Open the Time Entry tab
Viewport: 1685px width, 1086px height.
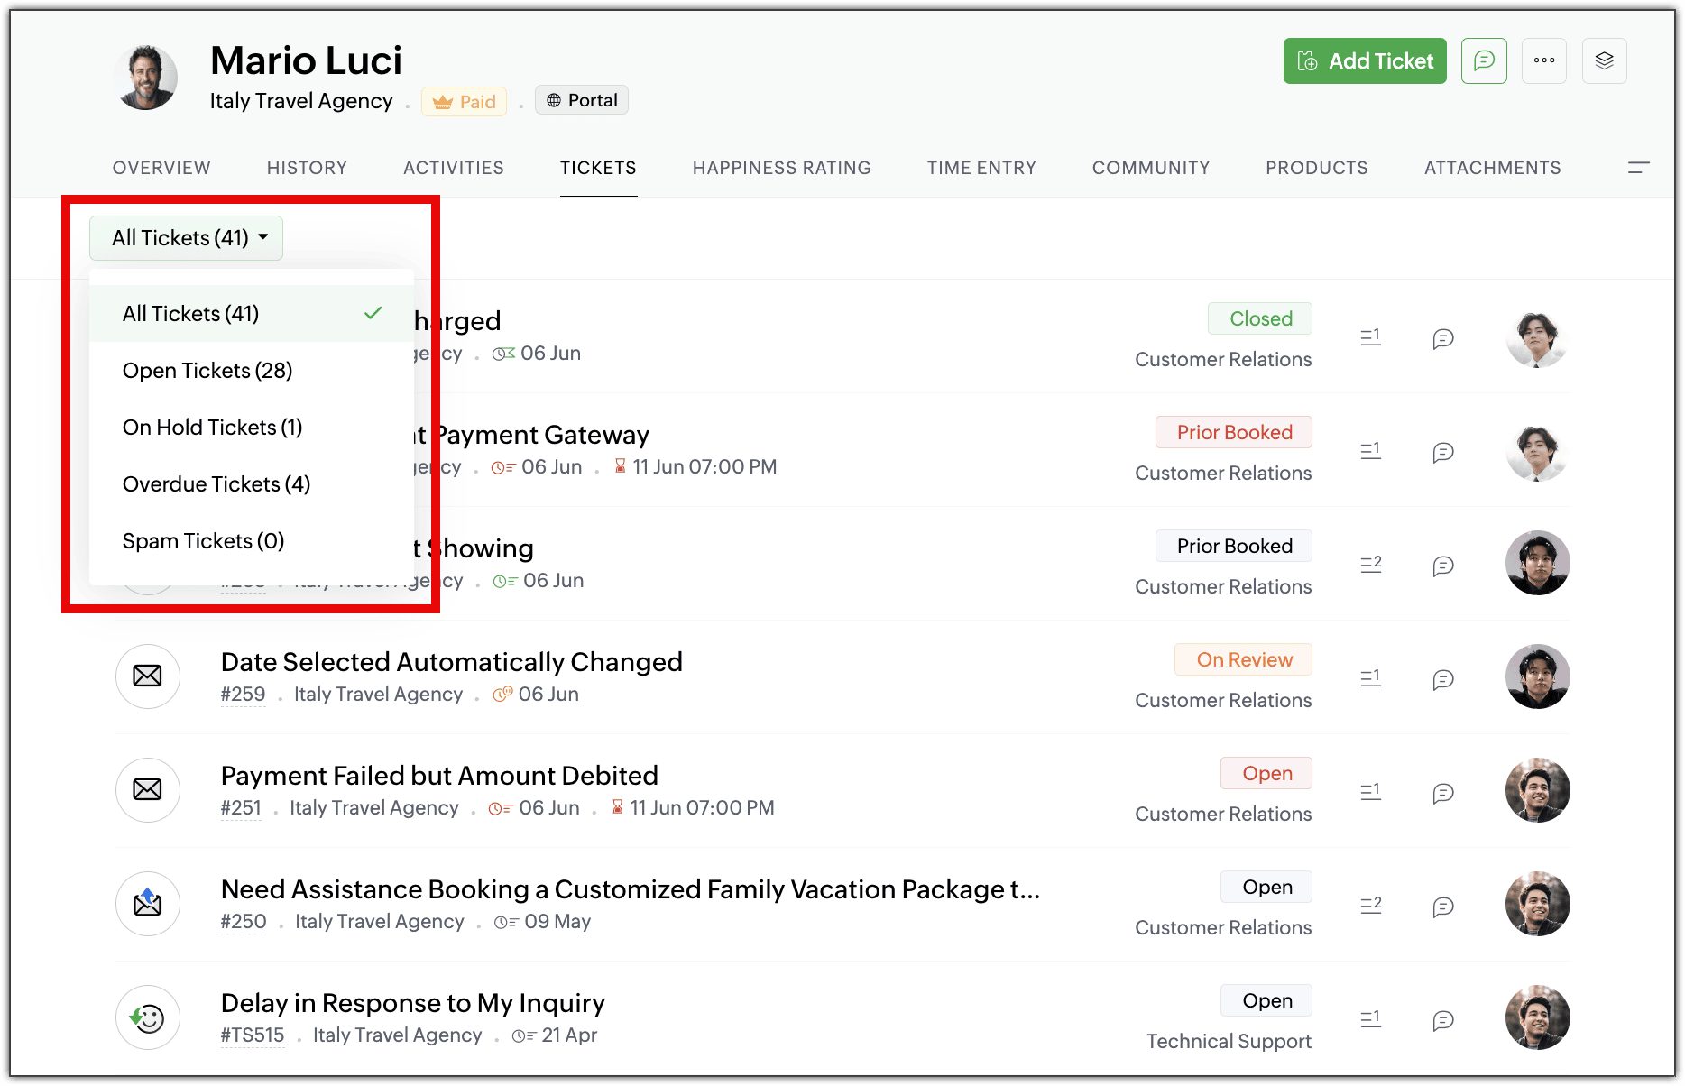tap(981, 168)
